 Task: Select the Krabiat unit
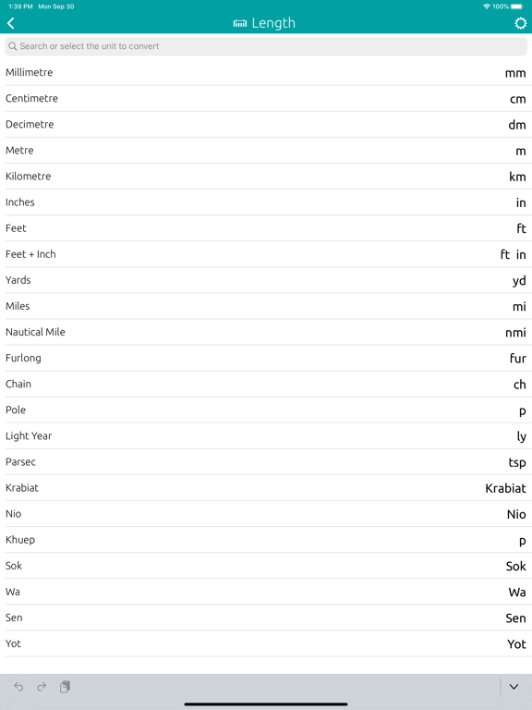266,488
